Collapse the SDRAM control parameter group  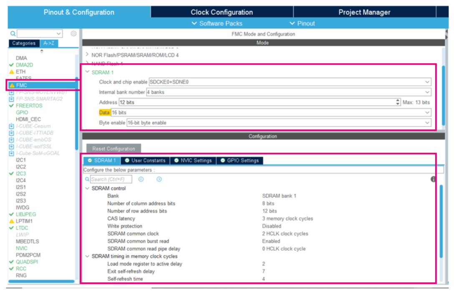tap(87, 188)
